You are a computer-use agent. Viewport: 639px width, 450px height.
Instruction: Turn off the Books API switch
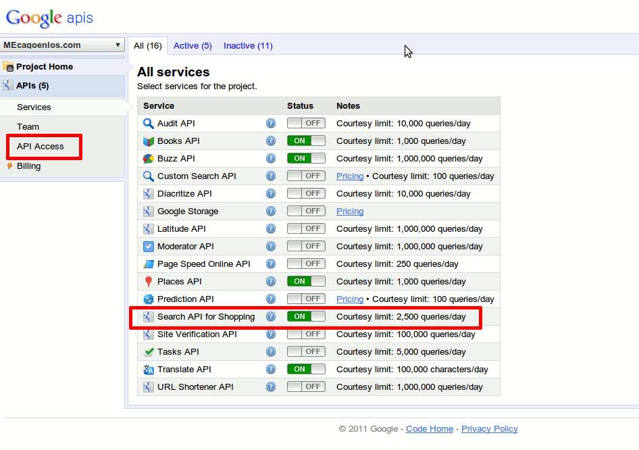[306, 141]
